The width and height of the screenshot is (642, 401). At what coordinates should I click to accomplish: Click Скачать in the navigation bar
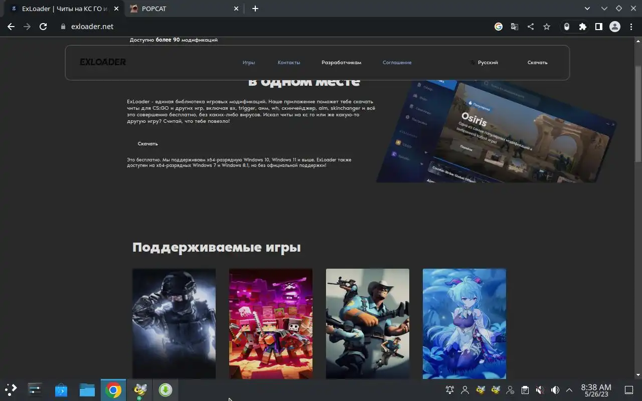click(538, 63)
